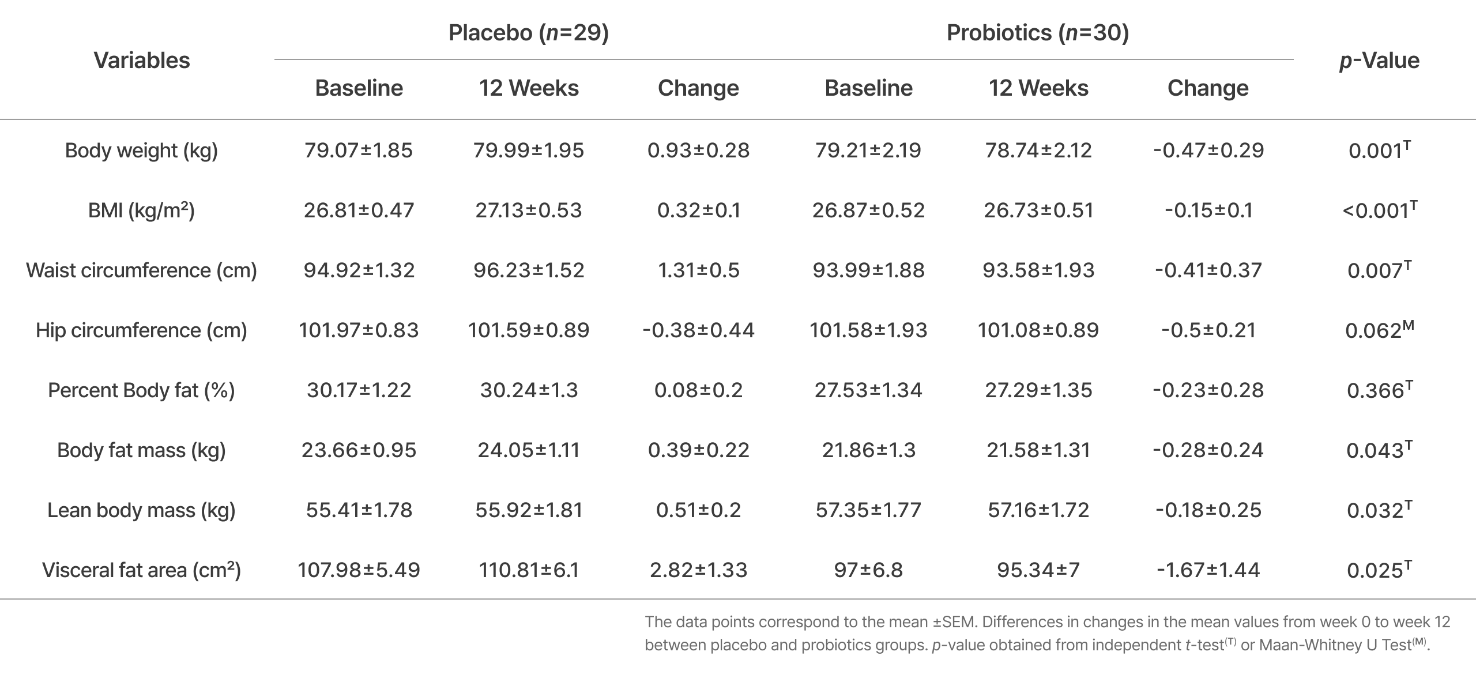Click the -1.67±1.44 probiotics change cell
Image resolution: width=1476 pixels, height=678 pixels.
[x=1208, y=570]
